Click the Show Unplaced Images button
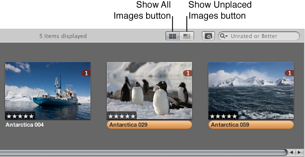The width and height of the screenshot is (305, 157). pos(187,36)
